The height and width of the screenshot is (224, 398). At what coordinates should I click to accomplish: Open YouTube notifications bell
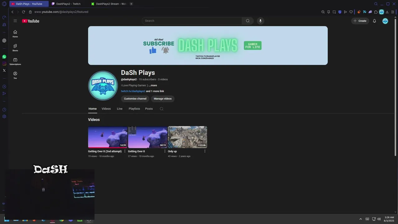(374, 21)
